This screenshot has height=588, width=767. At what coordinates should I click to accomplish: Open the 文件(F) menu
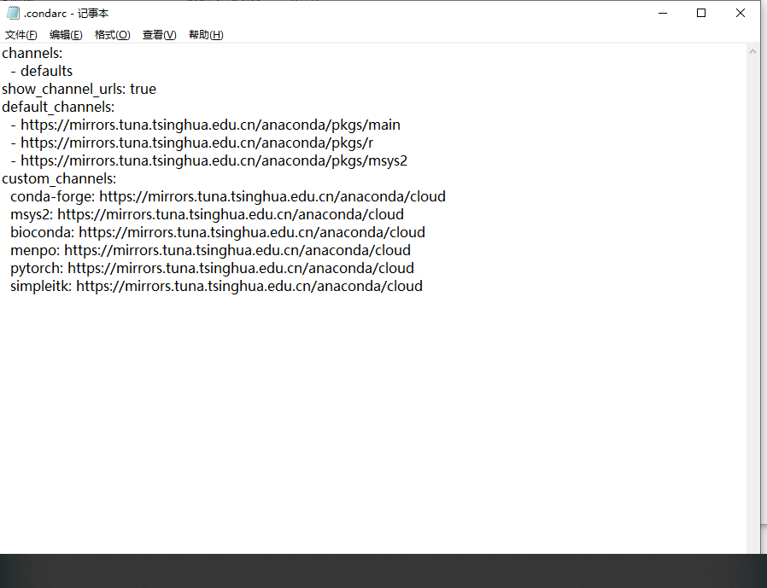pos(21,35)
